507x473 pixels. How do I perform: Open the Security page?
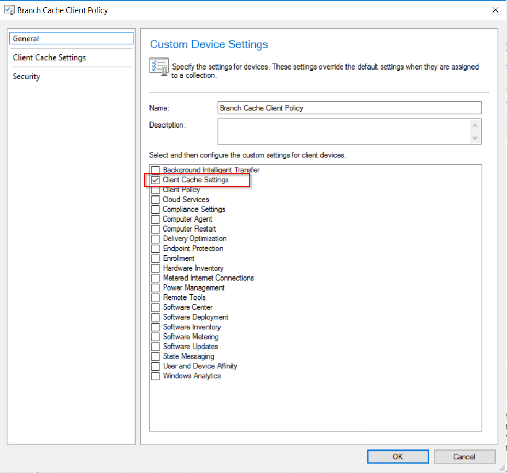coord(26,76)
